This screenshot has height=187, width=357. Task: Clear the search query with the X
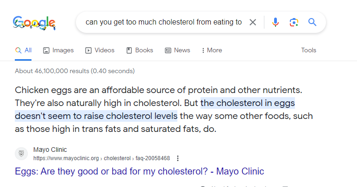(x=253, y=22)
